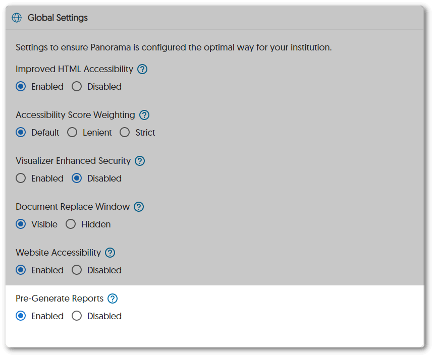Disable Improved HTML Accessibility
The image size is (434, 357).
point(77,87)
